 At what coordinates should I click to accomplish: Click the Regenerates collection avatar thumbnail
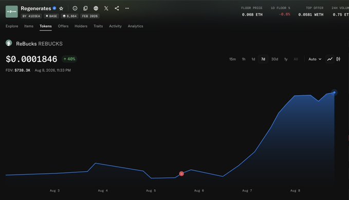click(12, 12)
